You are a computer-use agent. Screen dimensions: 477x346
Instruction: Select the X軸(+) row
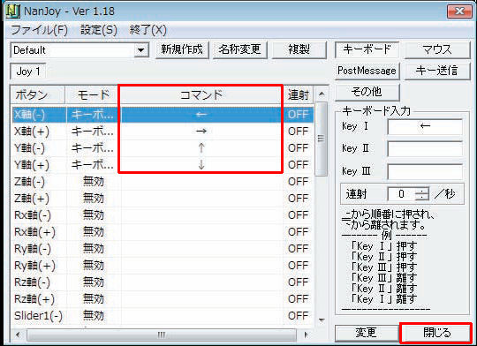163,132
